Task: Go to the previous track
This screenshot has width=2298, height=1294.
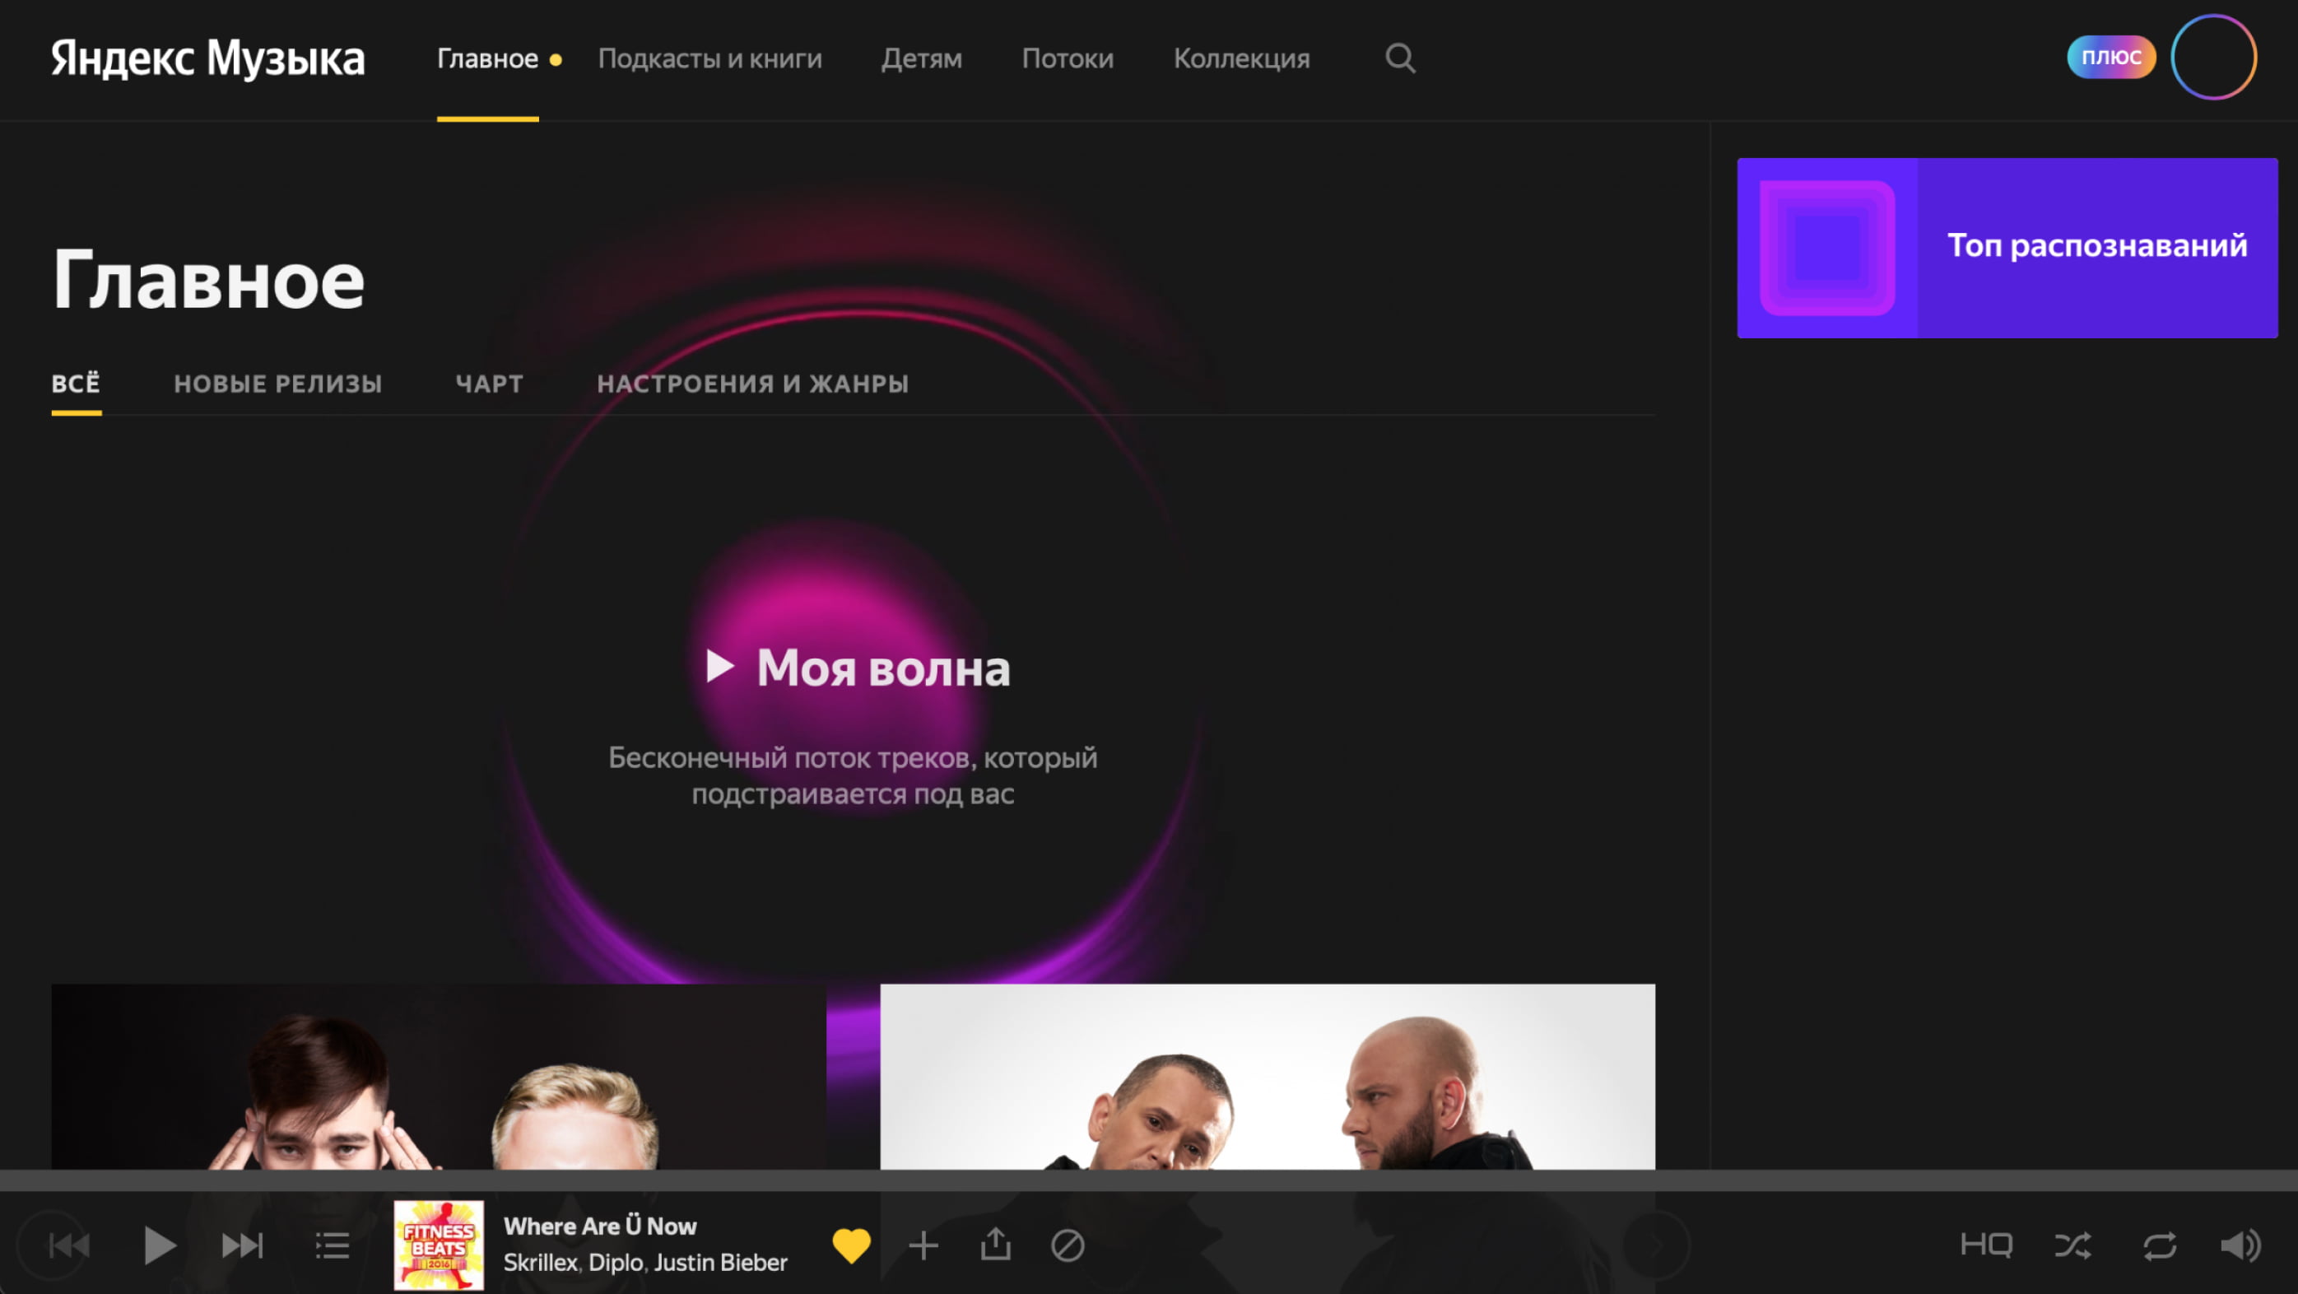Action: coord(68,1245)
